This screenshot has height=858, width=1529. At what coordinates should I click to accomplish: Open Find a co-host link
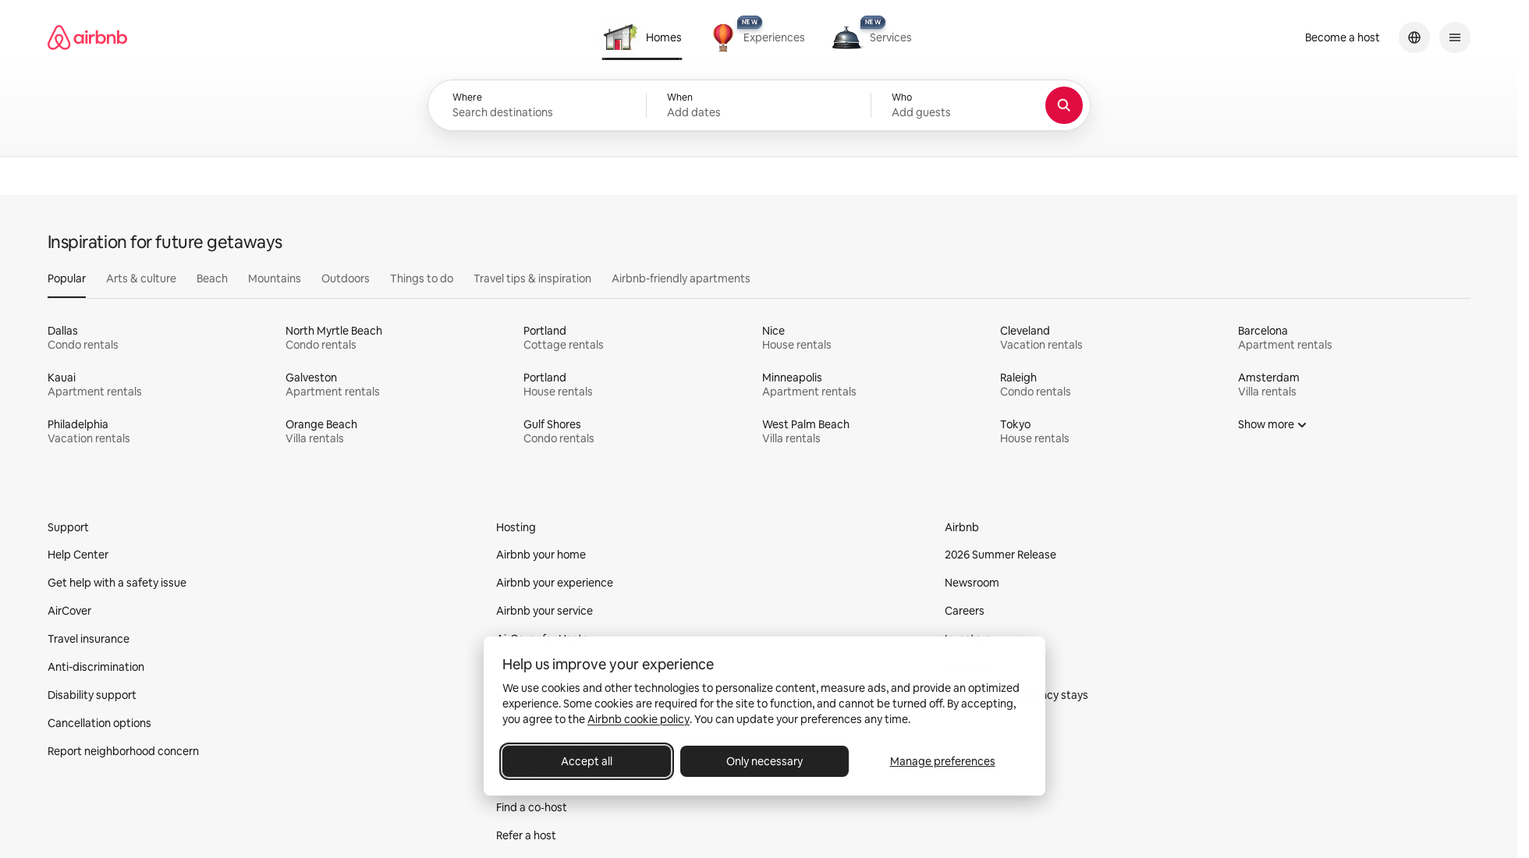(x=531, y=807)
